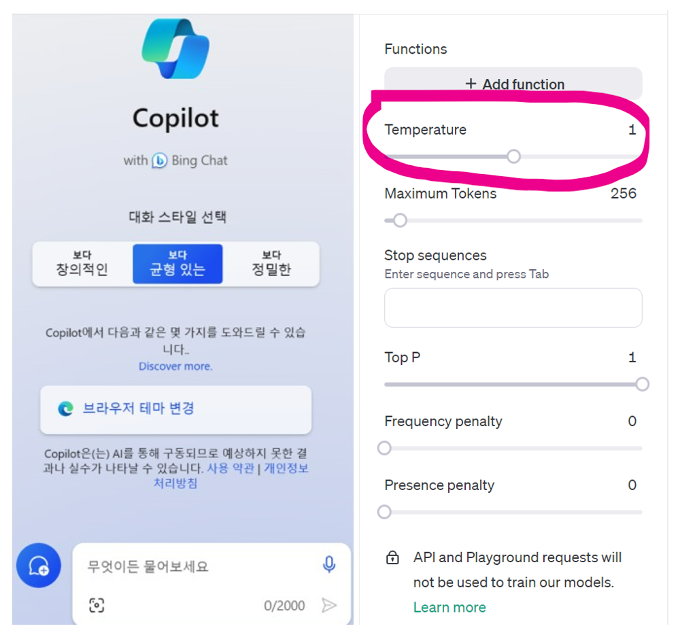The width and height of the screenshot is (680, 639).
Task: Click the Frequency penalty slider handle
Action: (385, 448)
